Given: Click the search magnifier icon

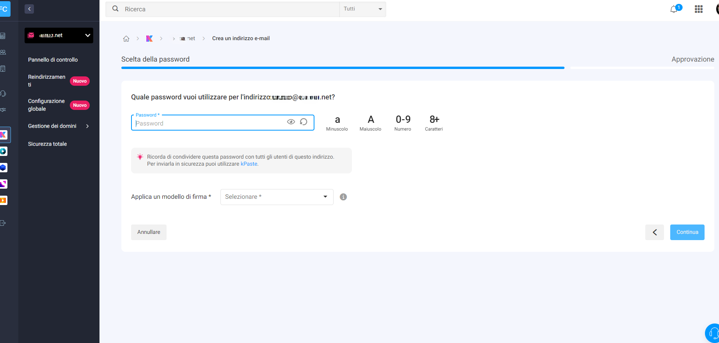Looking at the screenshot, I should pyautogui.click(x=115, y=9).
